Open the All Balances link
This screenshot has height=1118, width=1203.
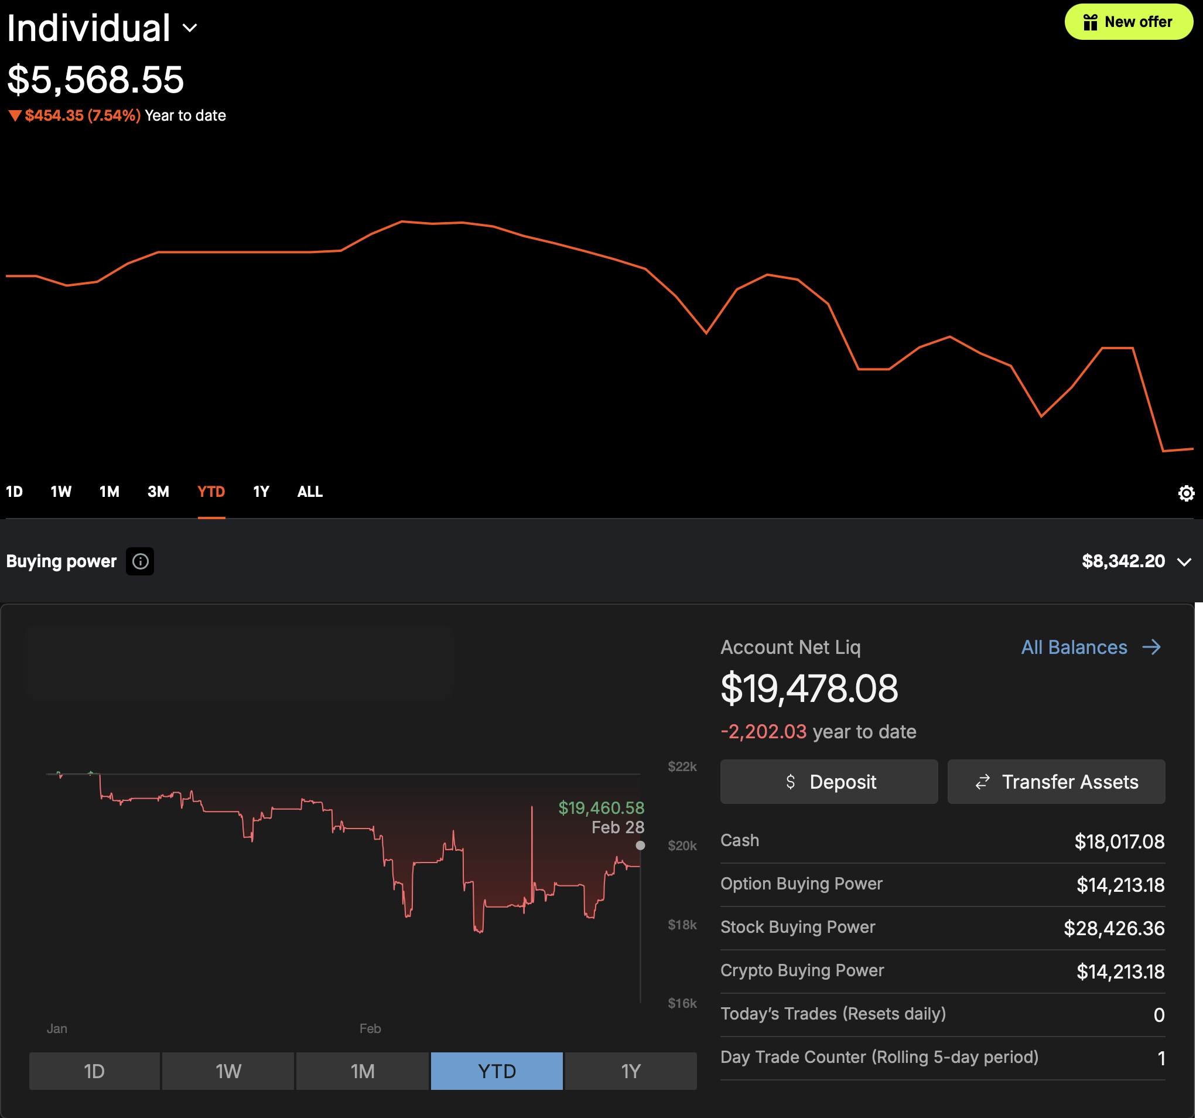coord(1074,647)
